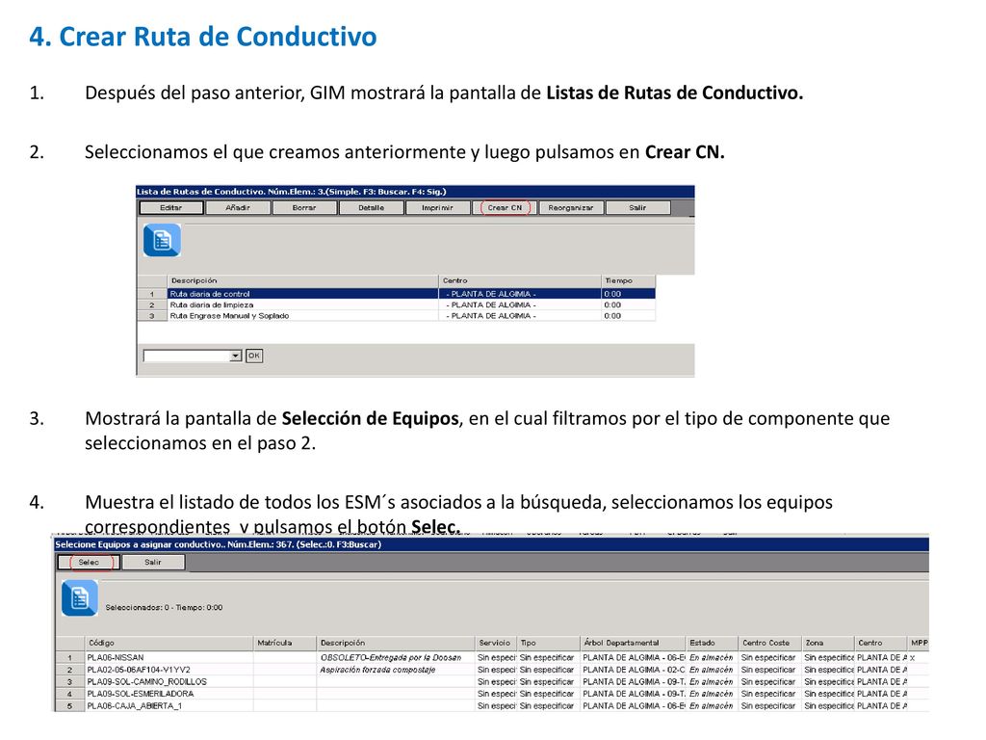986x740 pixels.
Task: Click the blue document icon in Lista de Rutas window
Action: coord(162,240)
